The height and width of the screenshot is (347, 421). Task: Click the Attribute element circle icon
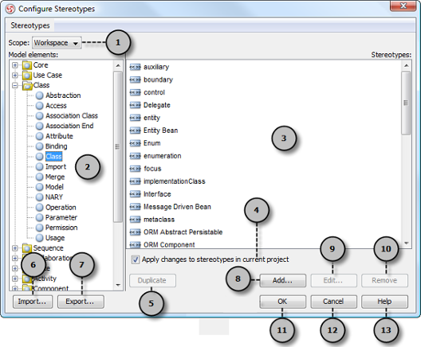click(x=40, y=136)
